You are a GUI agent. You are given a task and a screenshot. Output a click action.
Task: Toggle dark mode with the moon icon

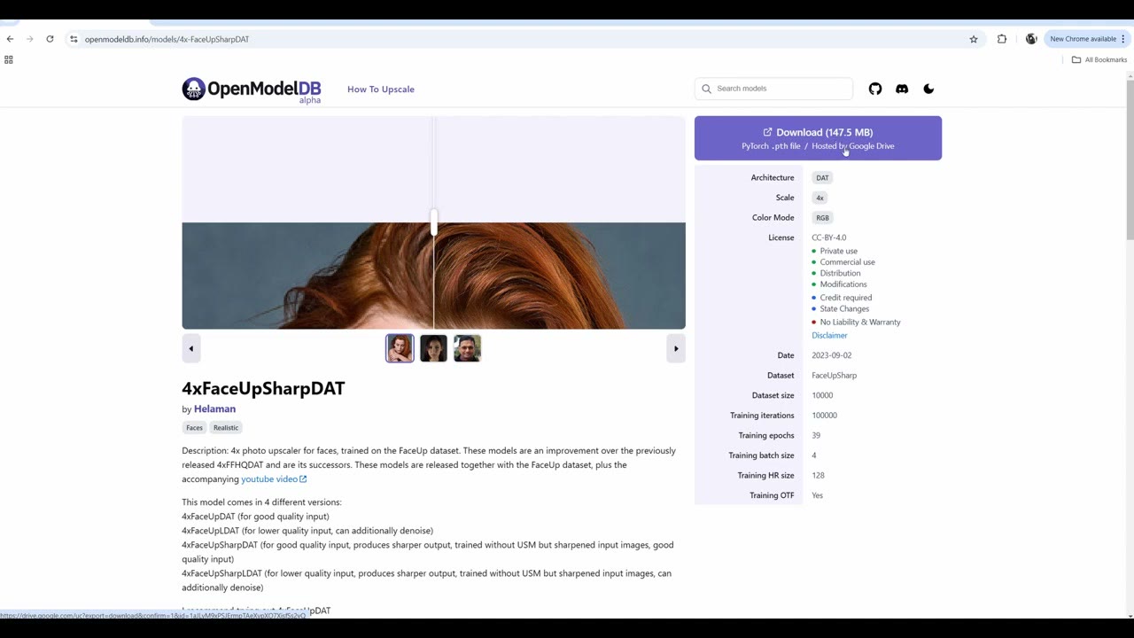click(928, 89)
